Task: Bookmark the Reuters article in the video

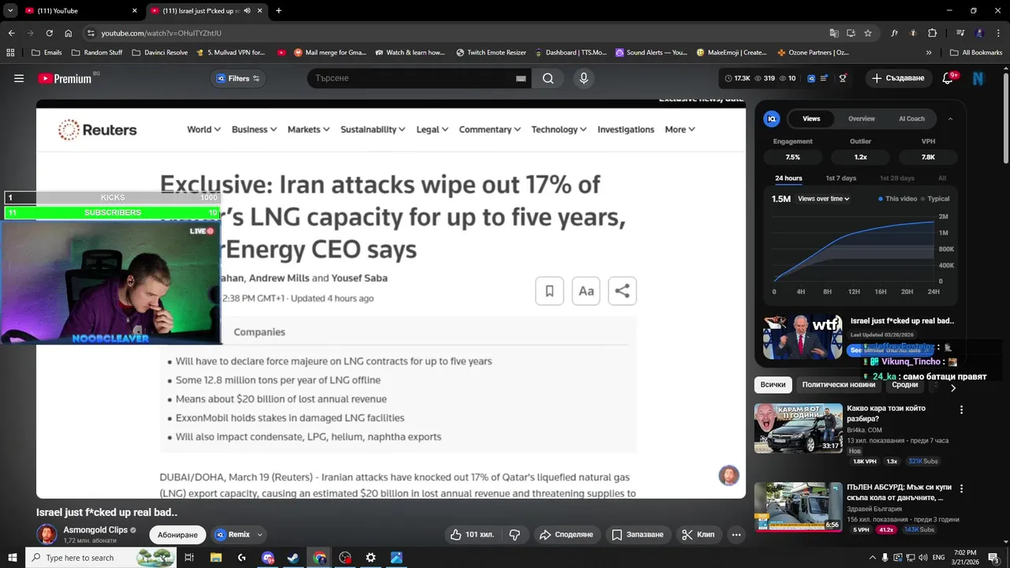Action: (549, 290)
